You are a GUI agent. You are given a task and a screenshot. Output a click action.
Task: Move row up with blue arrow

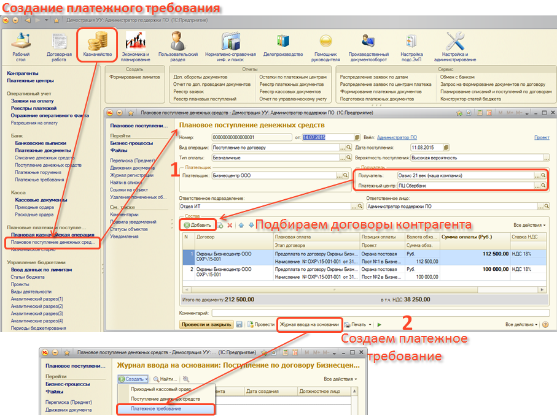[x=241, y=225]
